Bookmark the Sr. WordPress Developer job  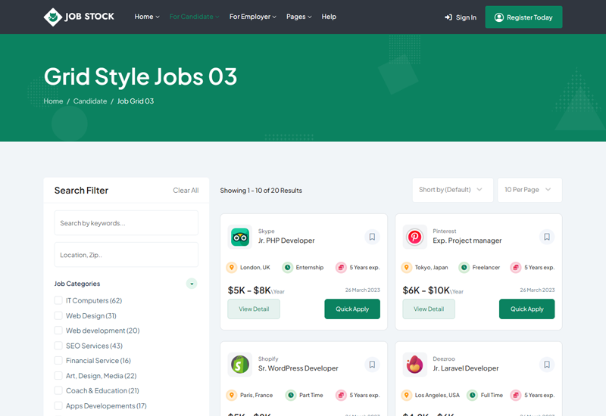[372, 365]
